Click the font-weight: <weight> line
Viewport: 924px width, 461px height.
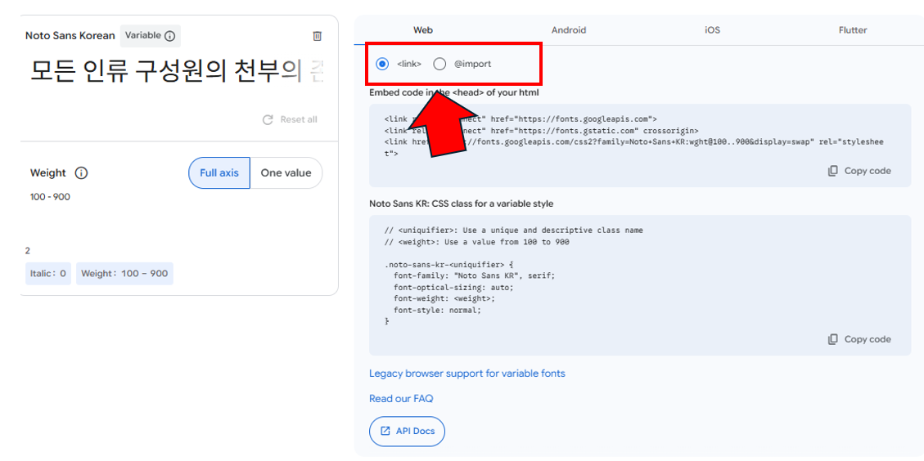pos(445,298)
